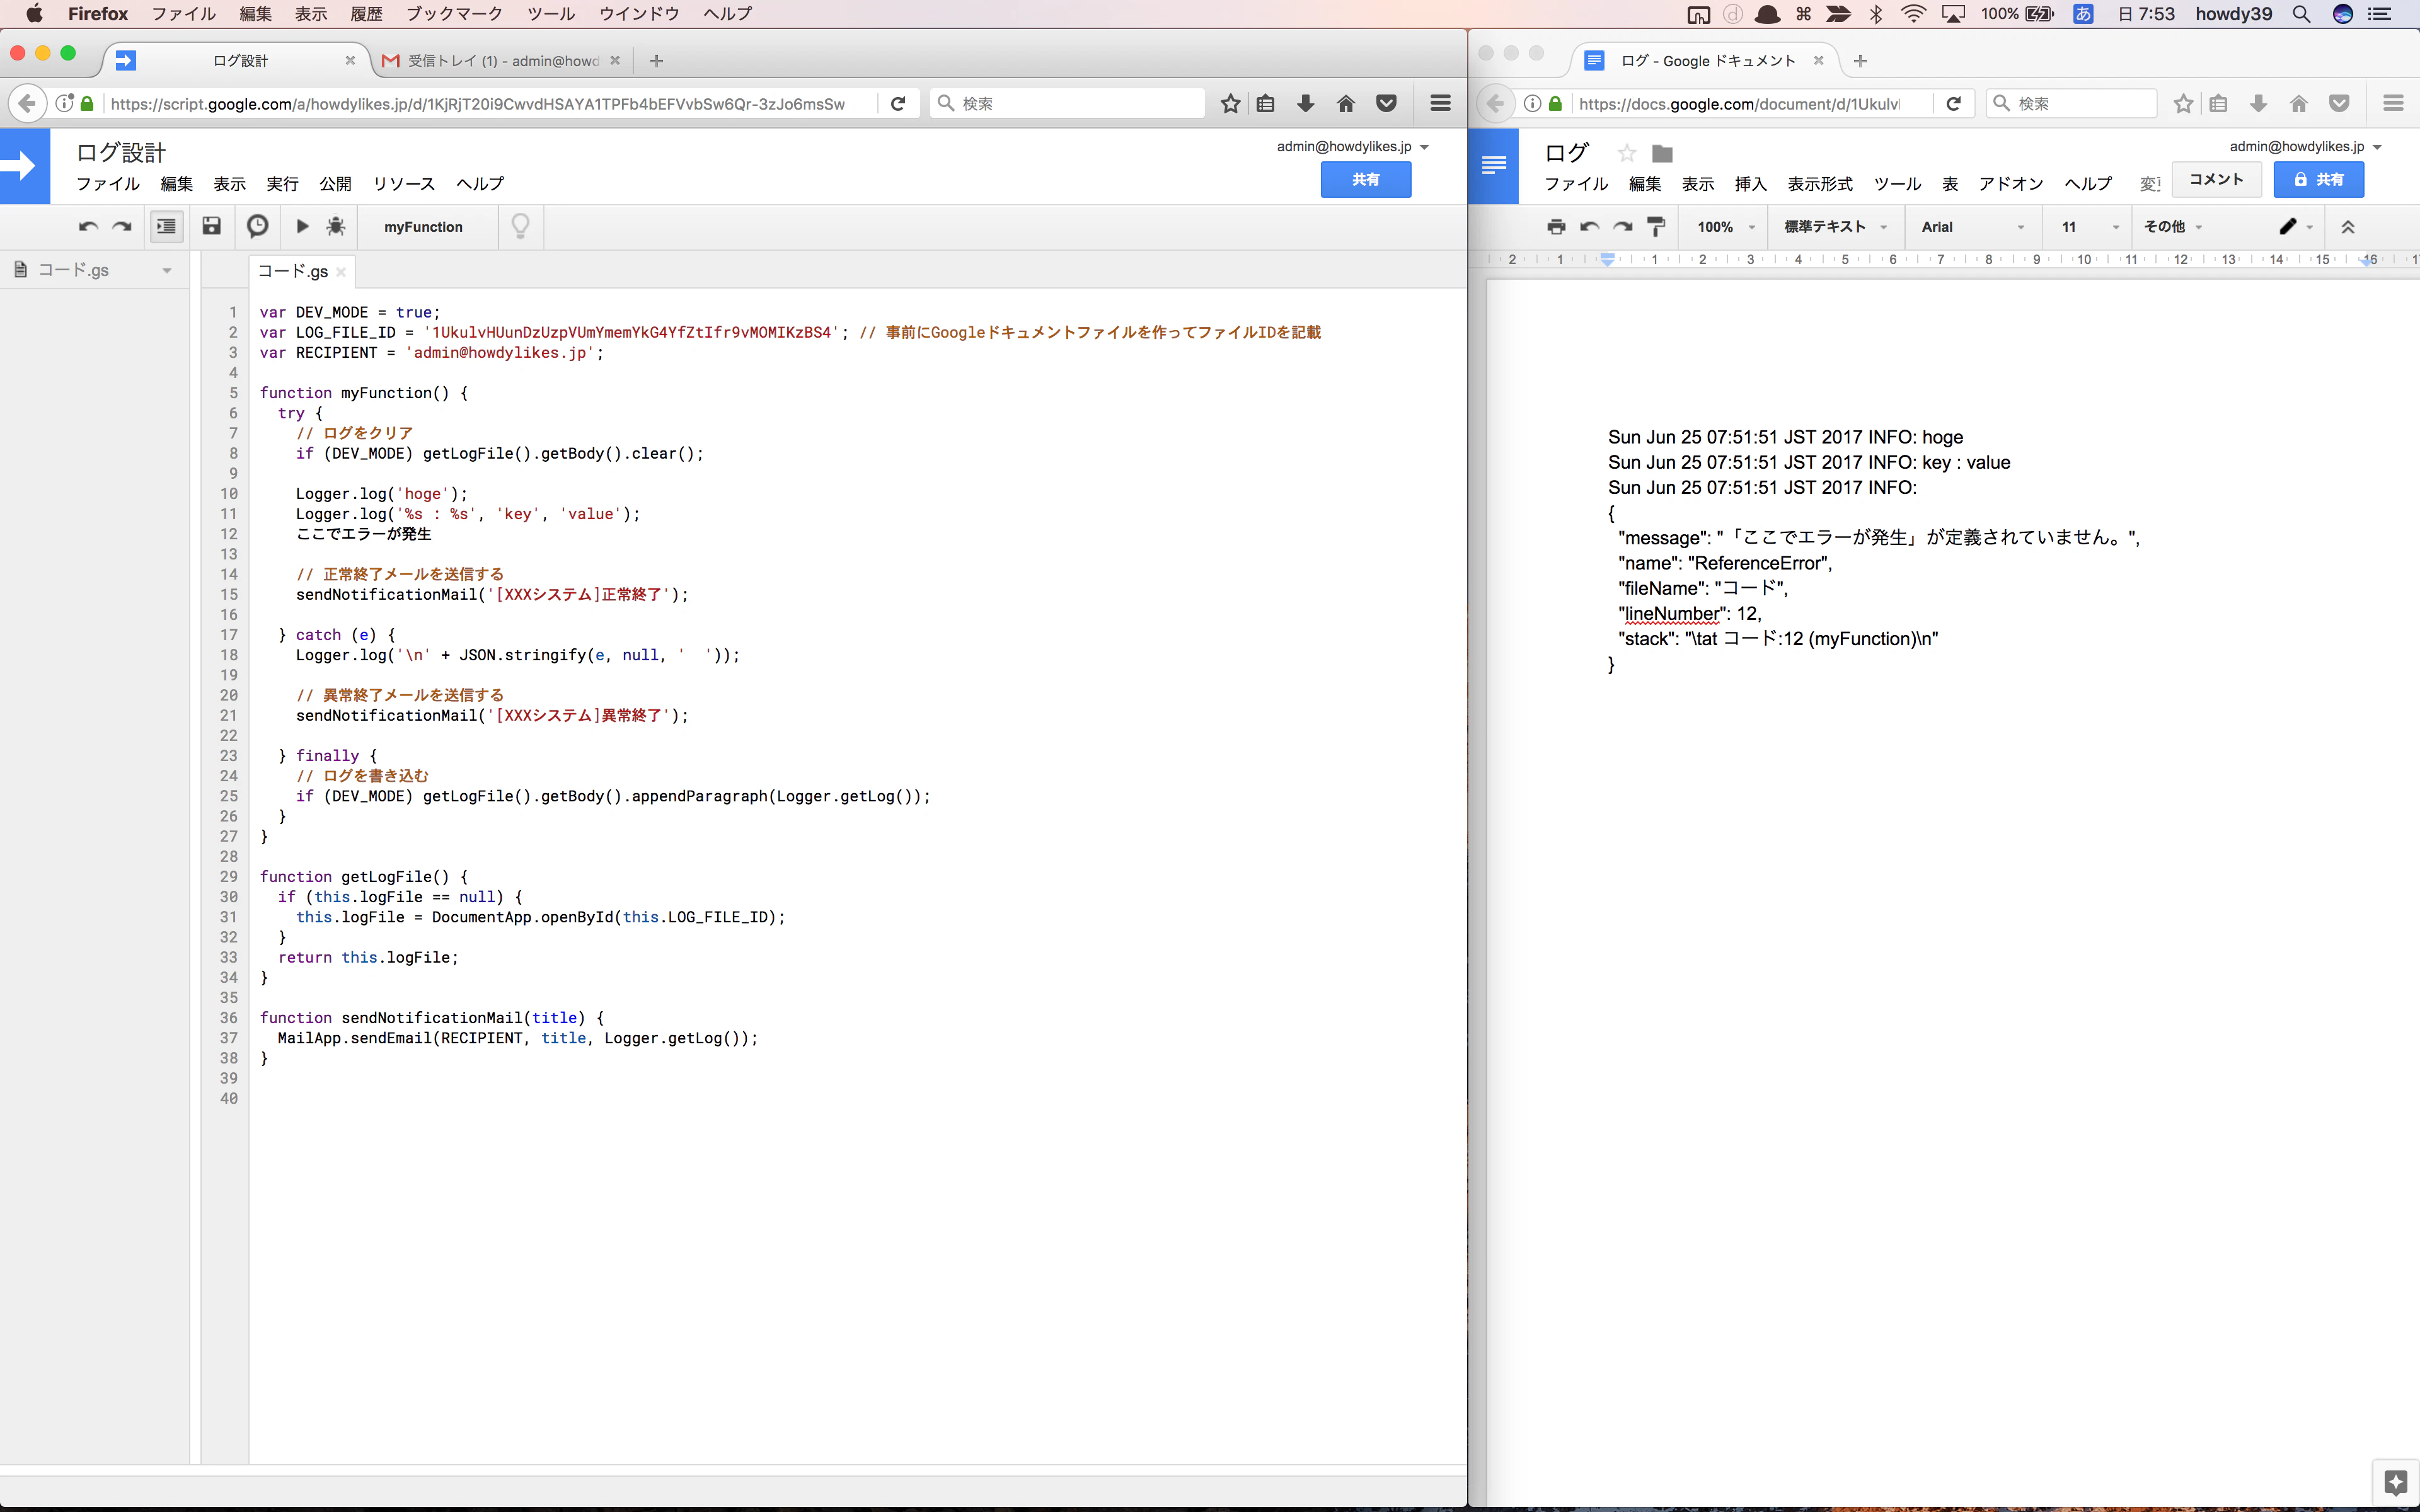Screen dimensions: 2420x1512
Task: Open Spotlight search in macOS menu bar
Action: (x=2301, y=14)
